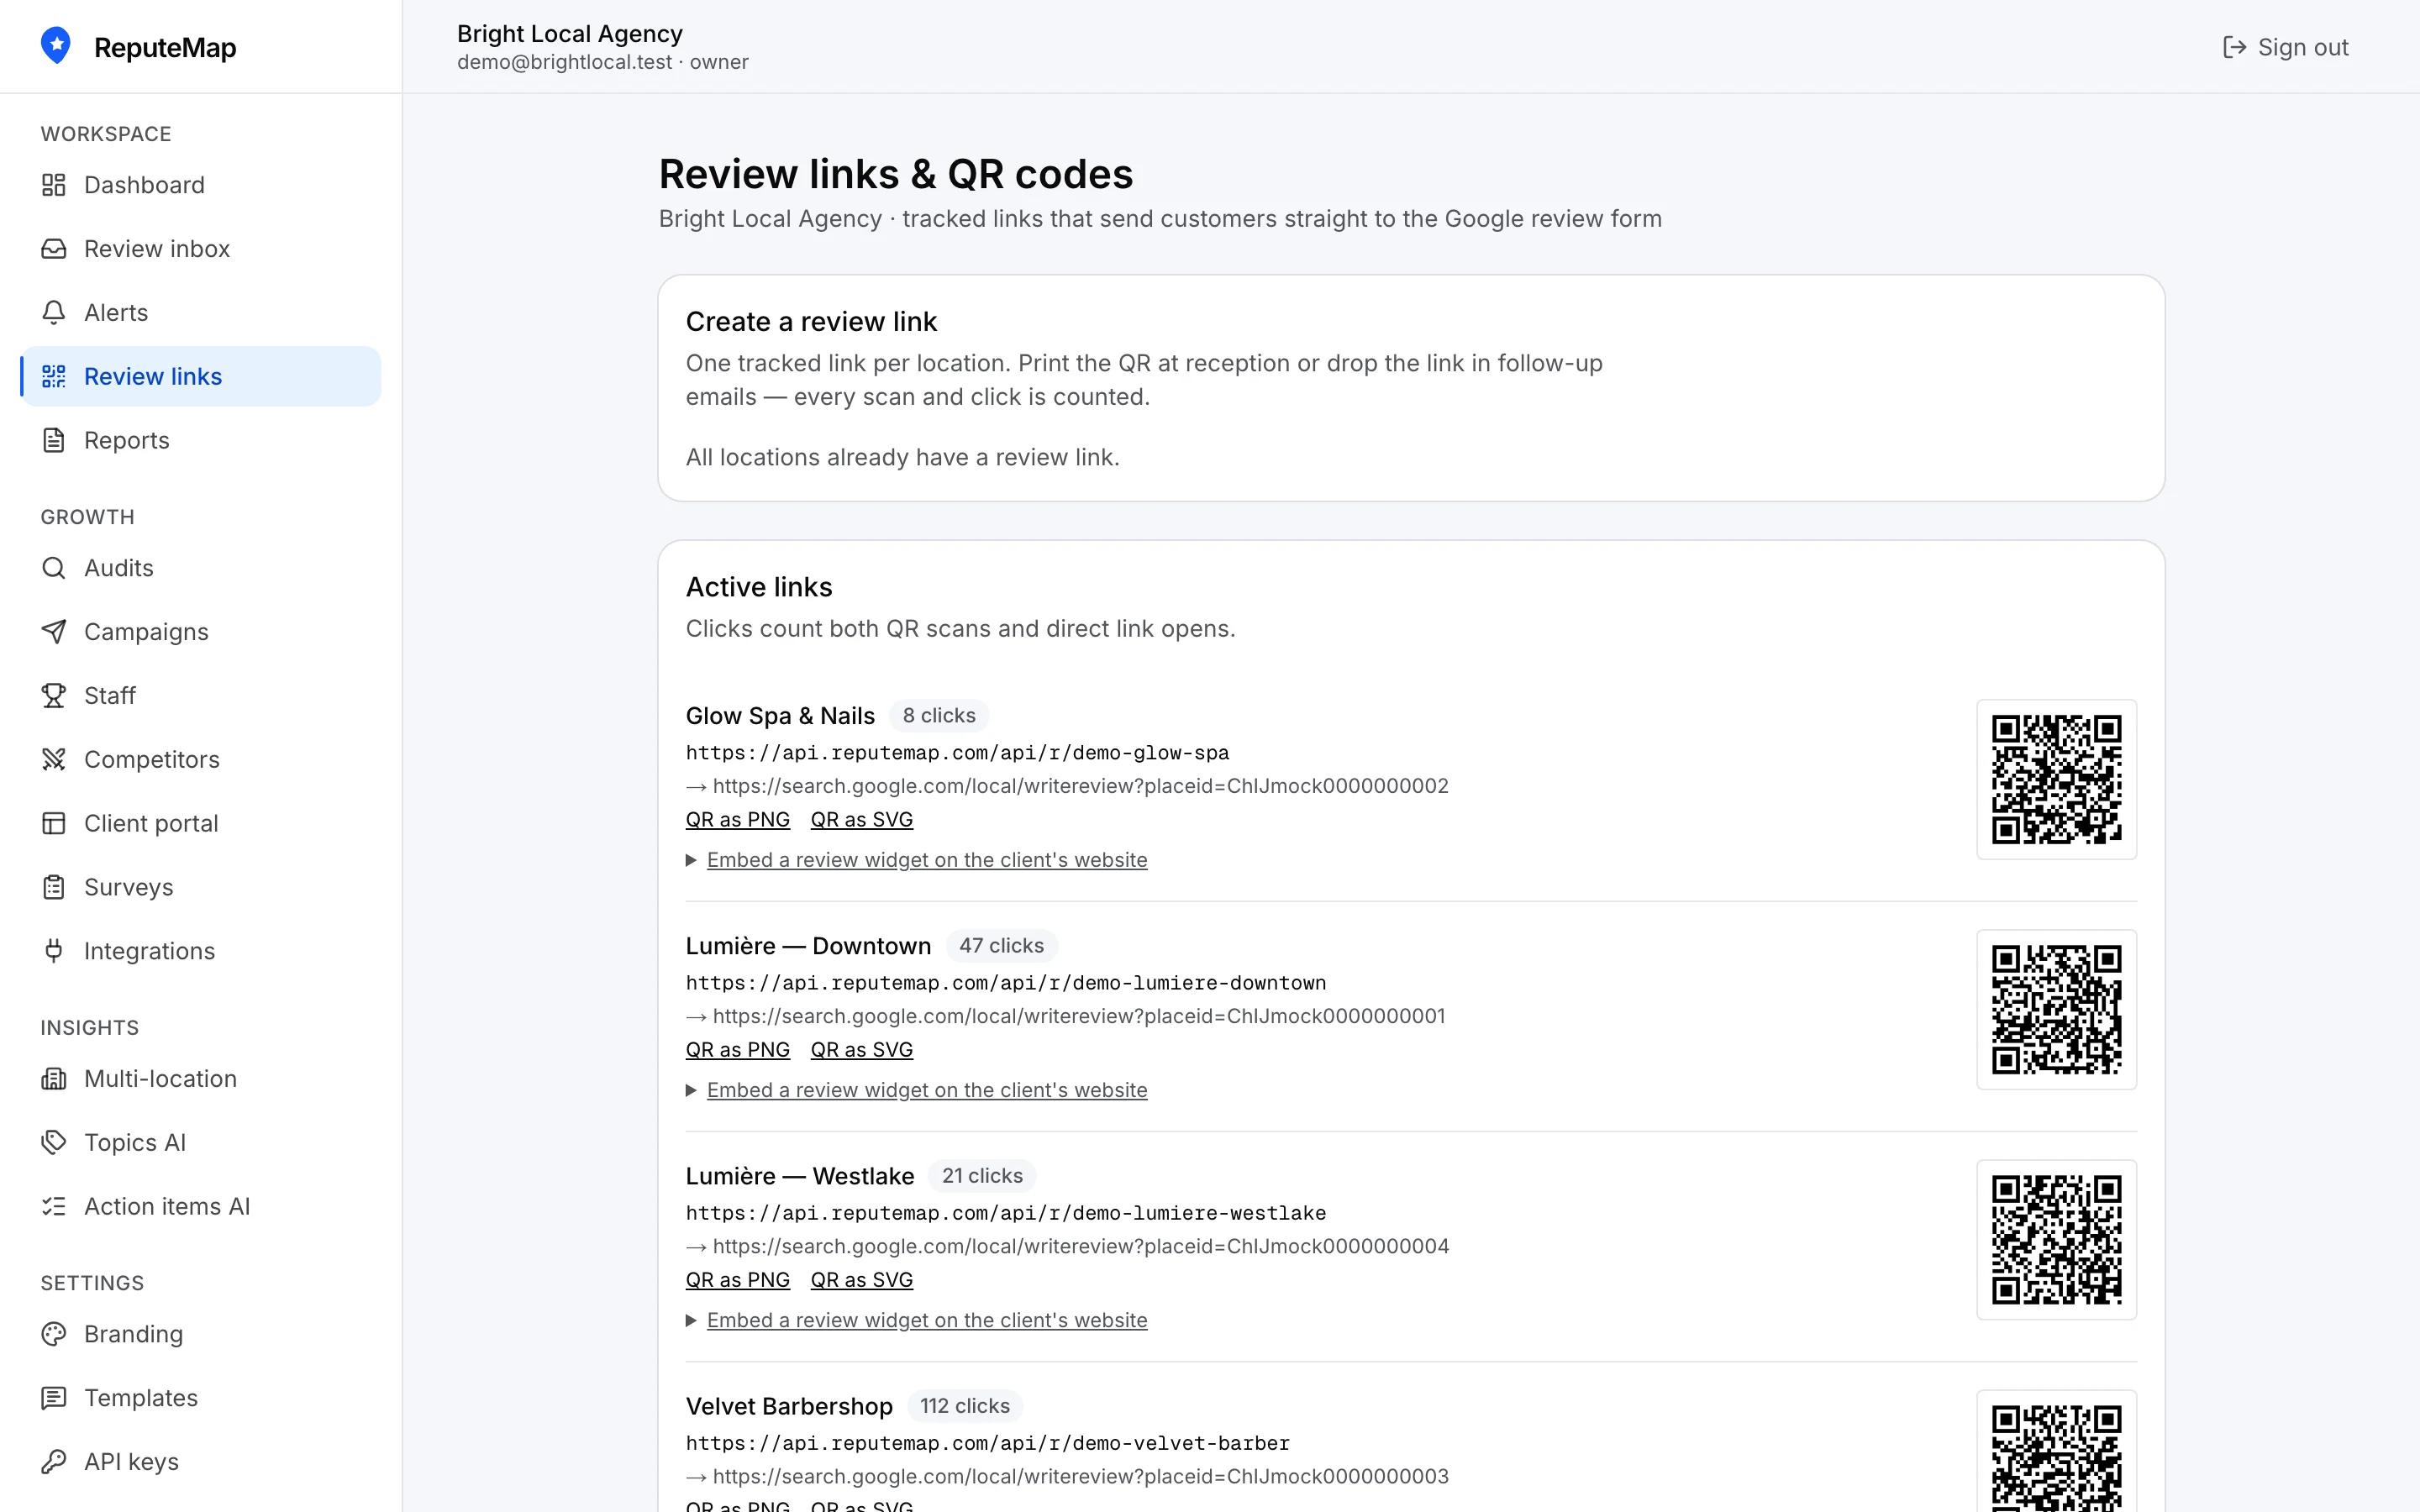Click the Review inbox tray icon
The height and width of the screenshot is (1512, 2420).
click(54, 249)
